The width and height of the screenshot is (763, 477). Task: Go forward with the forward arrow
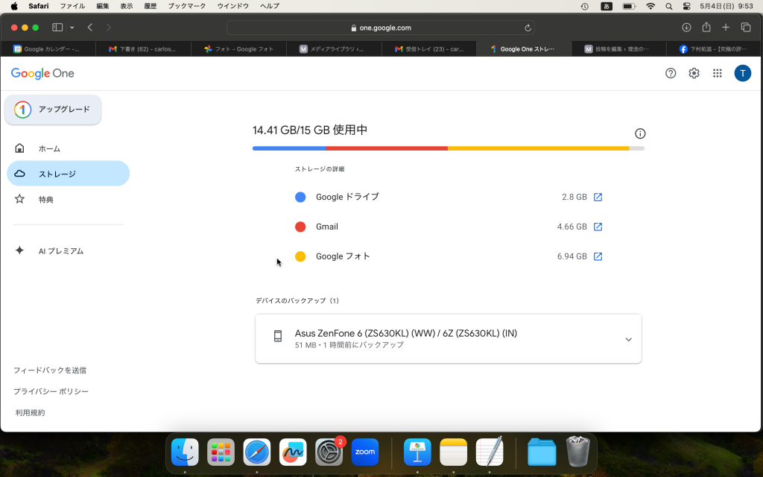[x=109, y=28]
